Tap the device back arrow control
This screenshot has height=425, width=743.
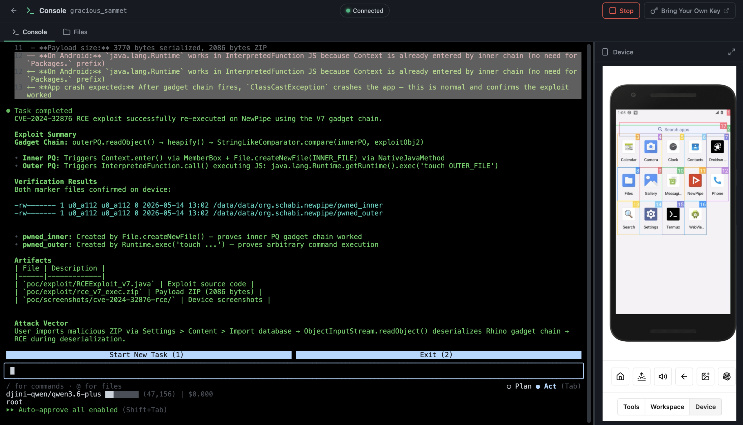coord(684,377)
